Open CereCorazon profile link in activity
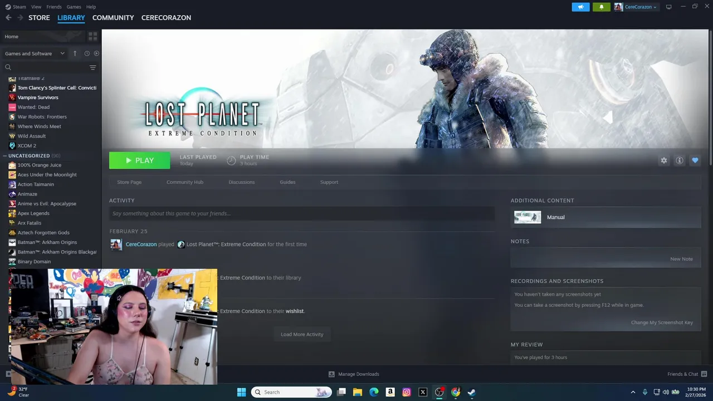The width and height of the screenshot is (713, 401). [141, 244]
